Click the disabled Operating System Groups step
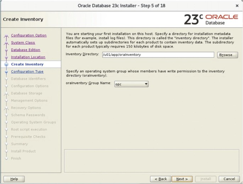Screen dimensions: 243x184 33,122
